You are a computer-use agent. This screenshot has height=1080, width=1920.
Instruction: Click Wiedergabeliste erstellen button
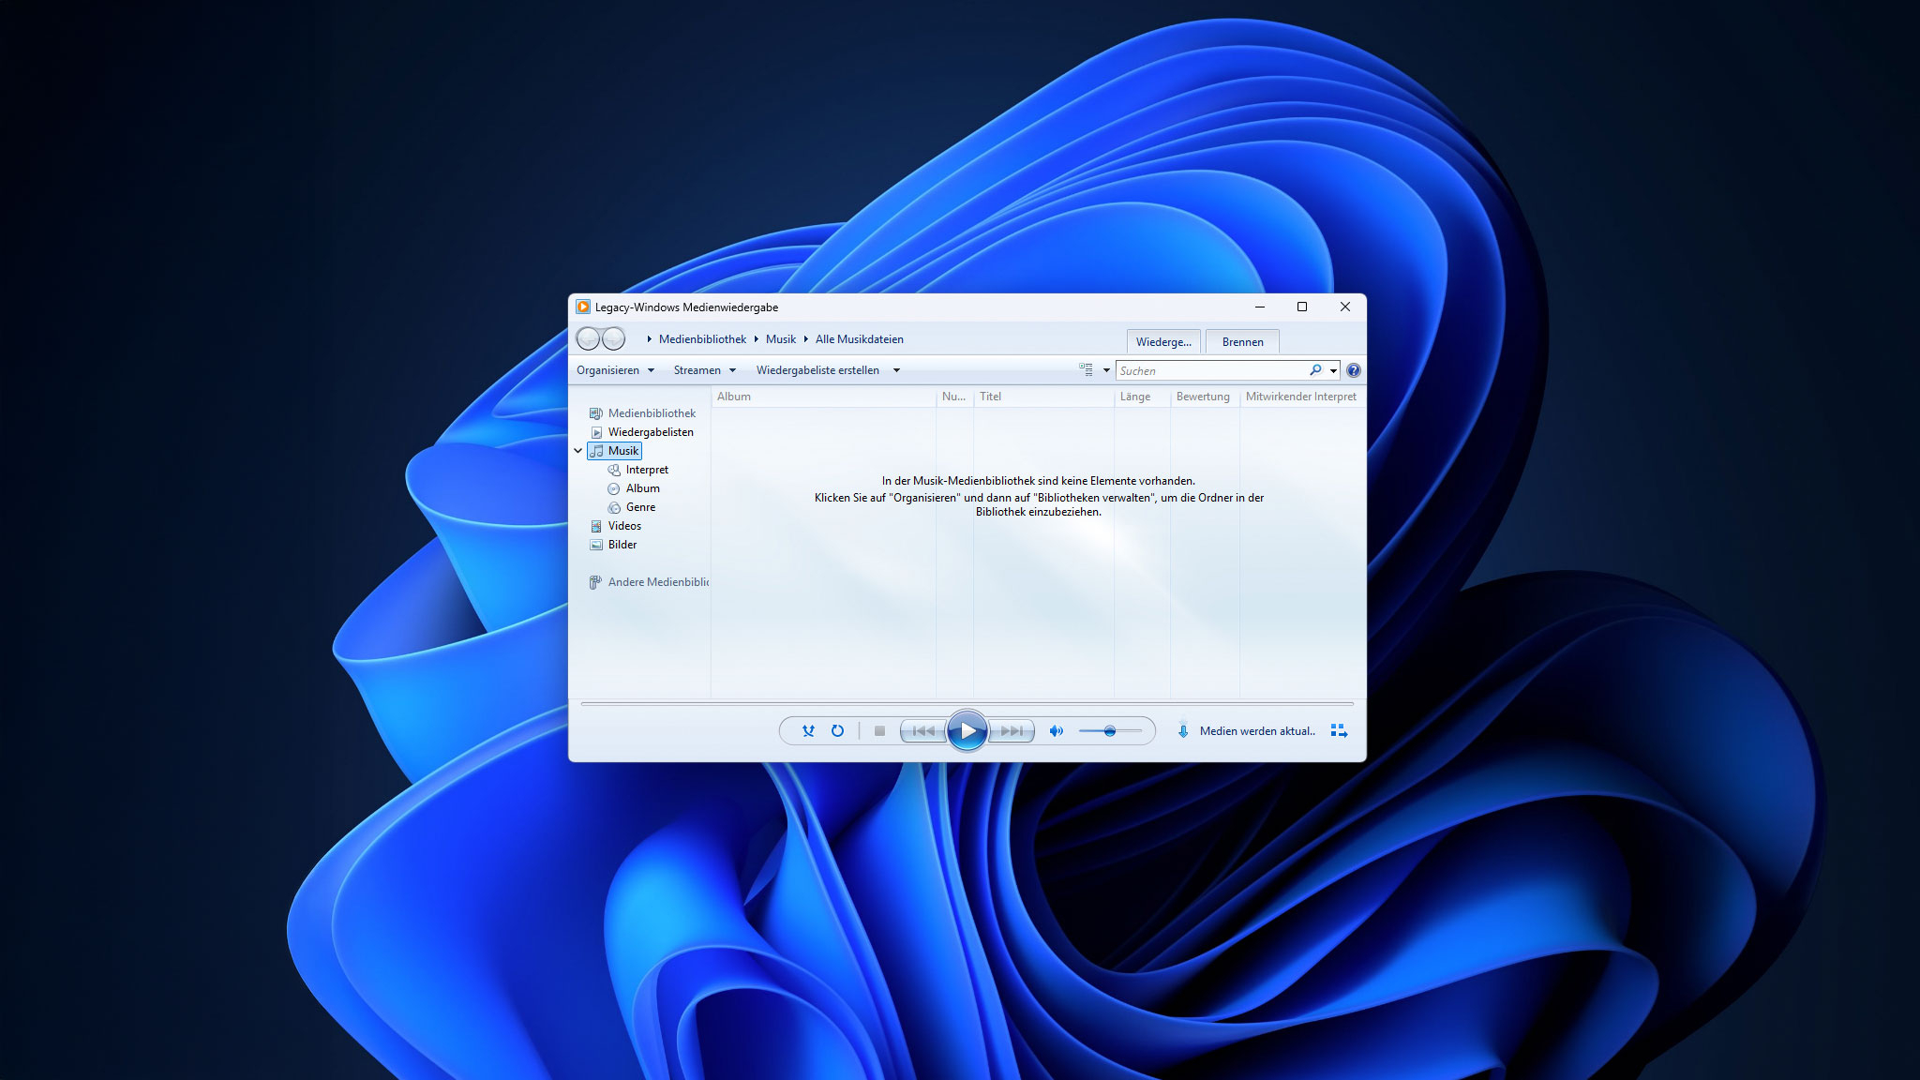[x=817, y=370]
